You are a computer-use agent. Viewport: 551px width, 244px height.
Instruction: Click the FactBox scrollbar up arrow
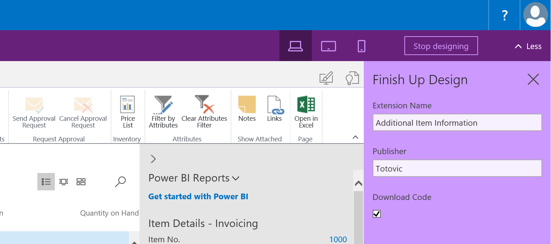358,183
